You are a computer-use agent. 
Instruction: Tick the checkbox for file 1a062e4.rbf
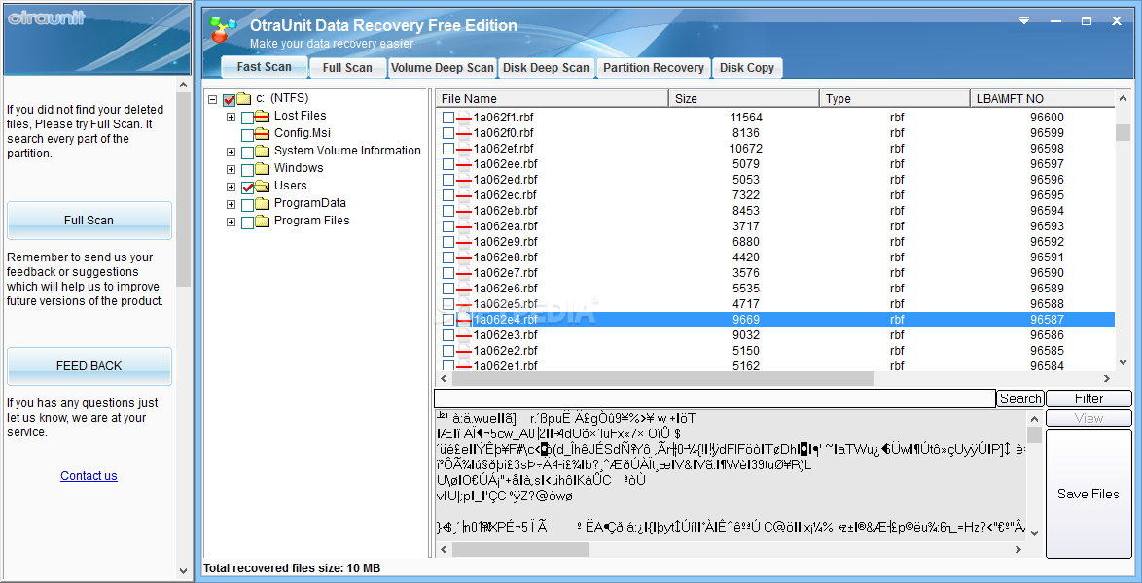point(448,320)
